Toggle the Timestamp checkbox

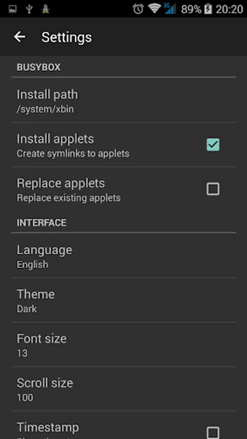[x=213, y=433]
